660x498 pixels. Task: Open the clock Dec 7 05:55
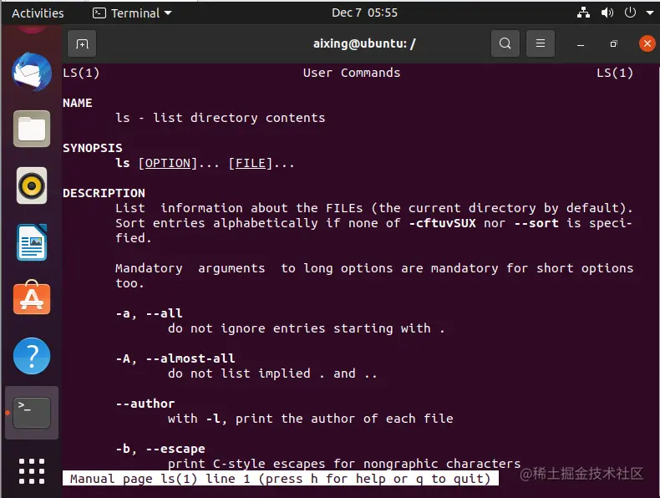364,13
